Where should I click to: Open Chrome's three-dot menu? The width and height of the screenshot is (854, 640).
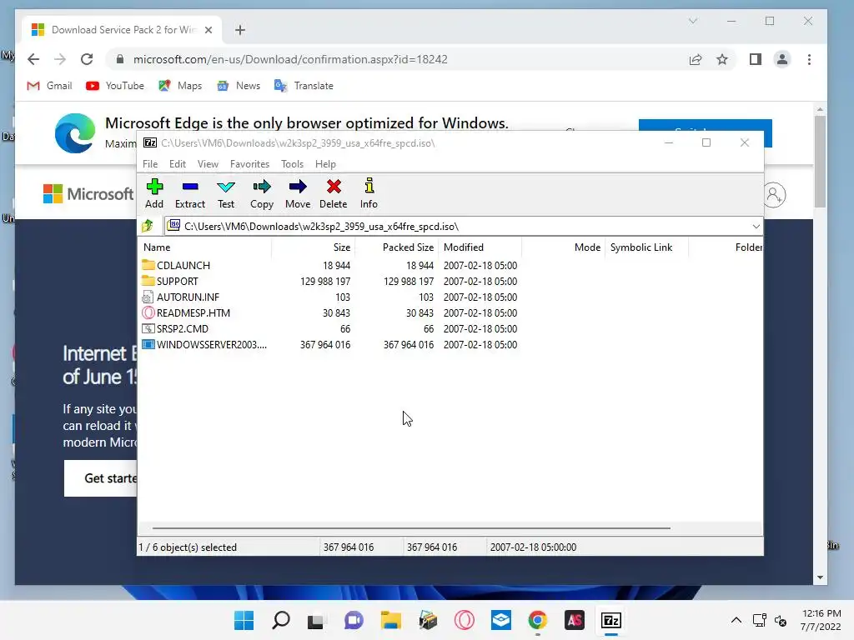(809, 59)
